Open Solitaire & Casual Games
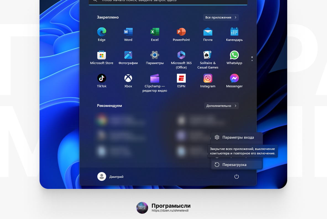The height and width of the screenshot is (219, 327). click(x=208, y=60)
